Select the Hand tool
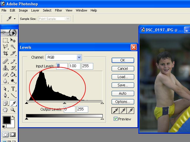Viewport: 190px width, 142px height. tap(5, 110)
